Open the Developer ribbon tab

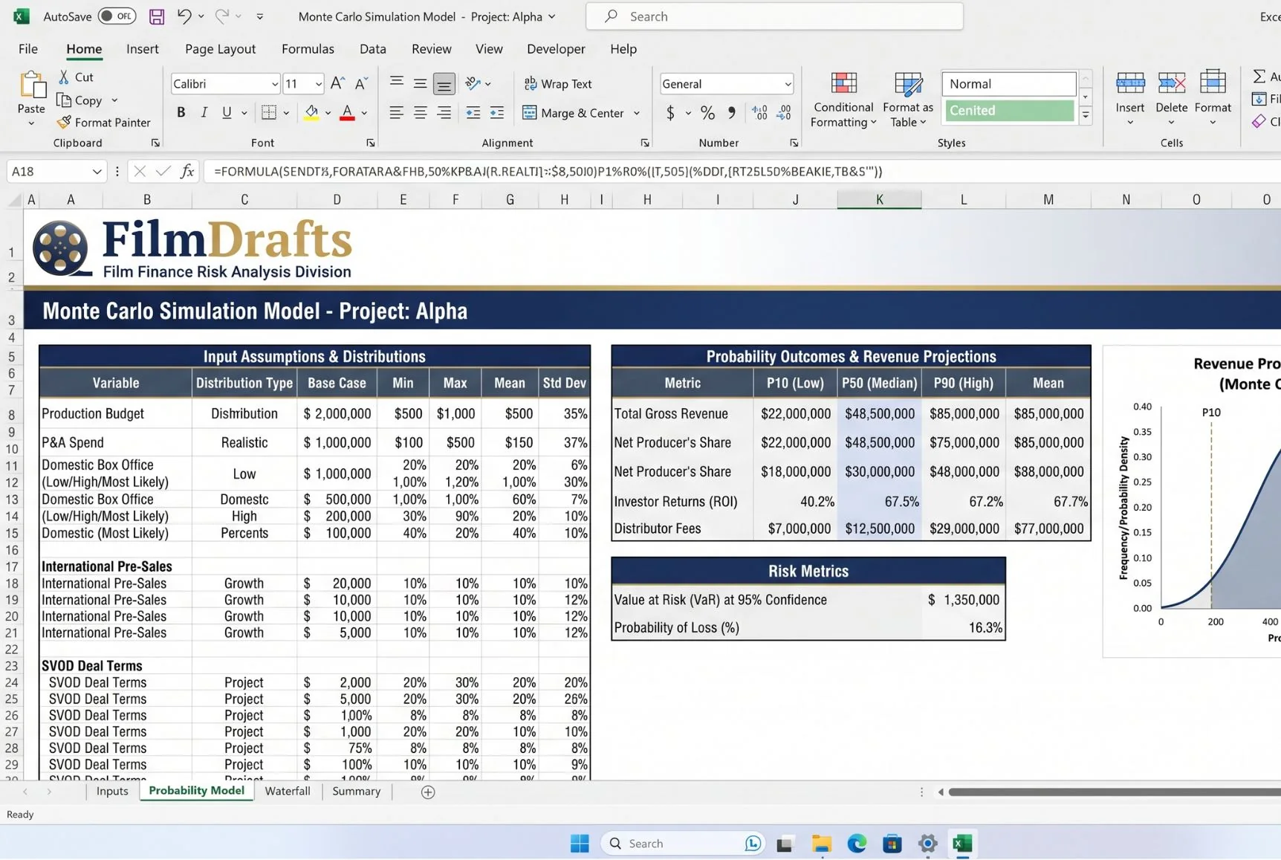click(556, 49)
